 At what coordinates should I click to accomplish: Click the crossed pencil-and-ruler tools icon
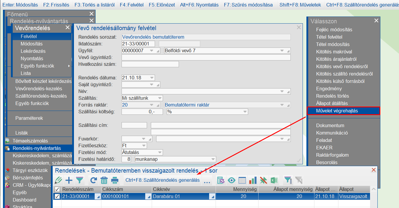pos(264,180)
